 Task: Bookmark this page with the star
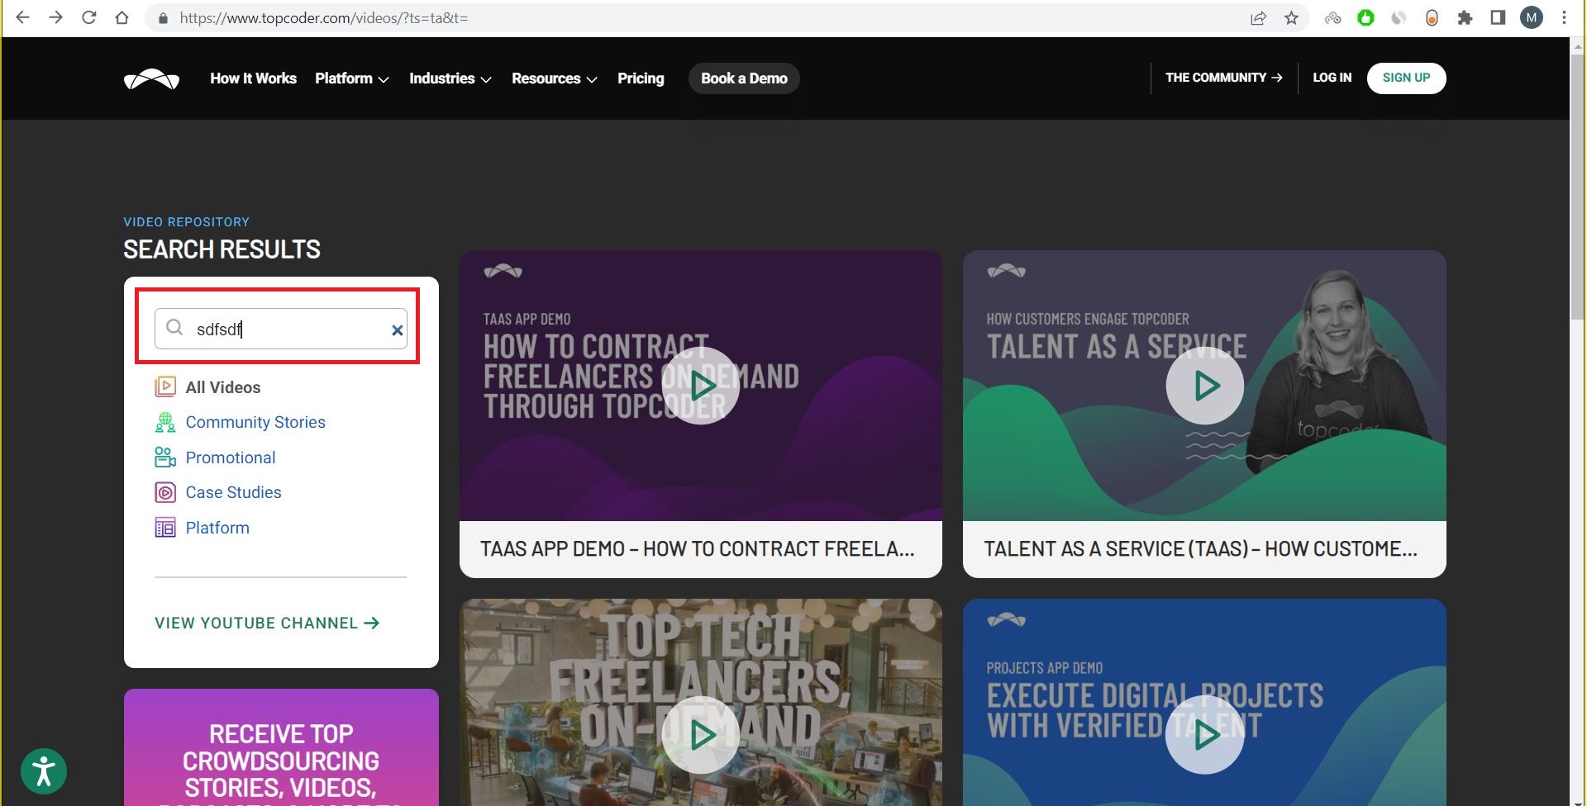click(x=1291, y=18)
